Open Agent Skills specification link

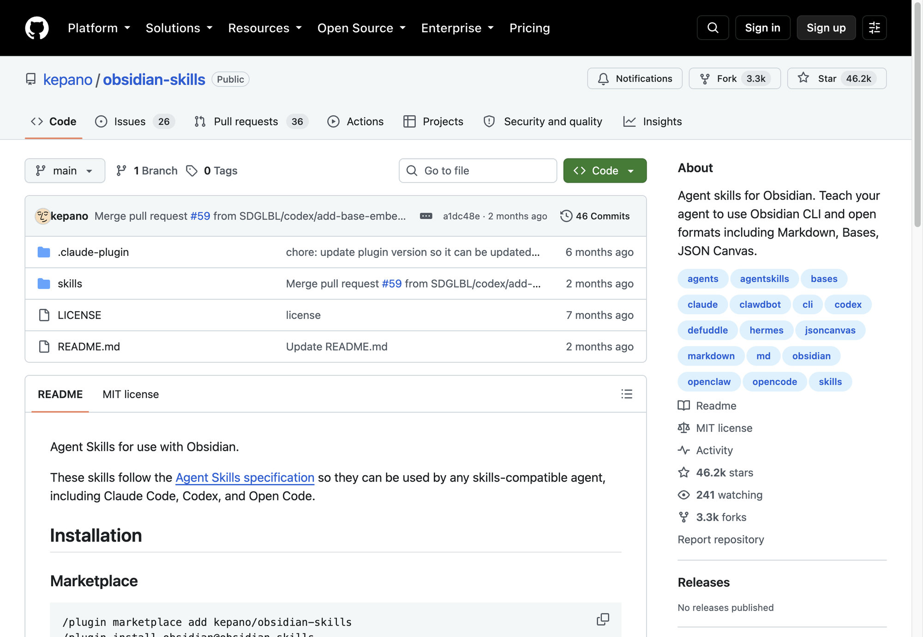(245, 478)
